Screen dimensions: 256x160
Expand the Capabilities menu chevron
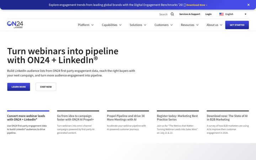coord(120,25)
